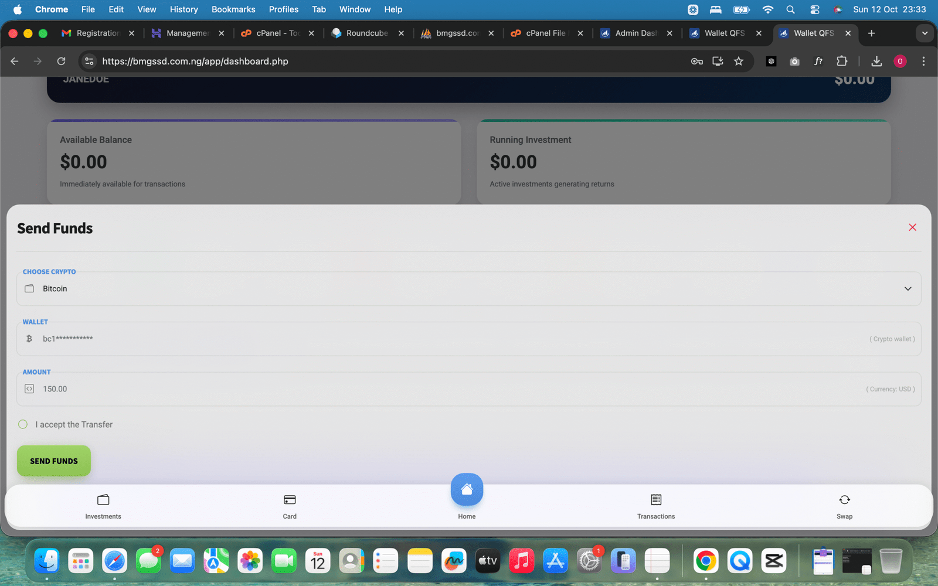Go to Home via blue house icon
Screen dimensions: 938x586
pyautogui.click(x=467, y=489)
